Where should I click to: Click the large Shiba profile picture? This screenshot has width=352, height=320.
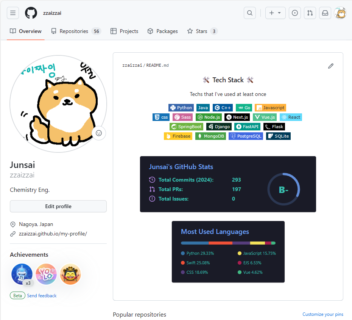[x=58, y=104]
